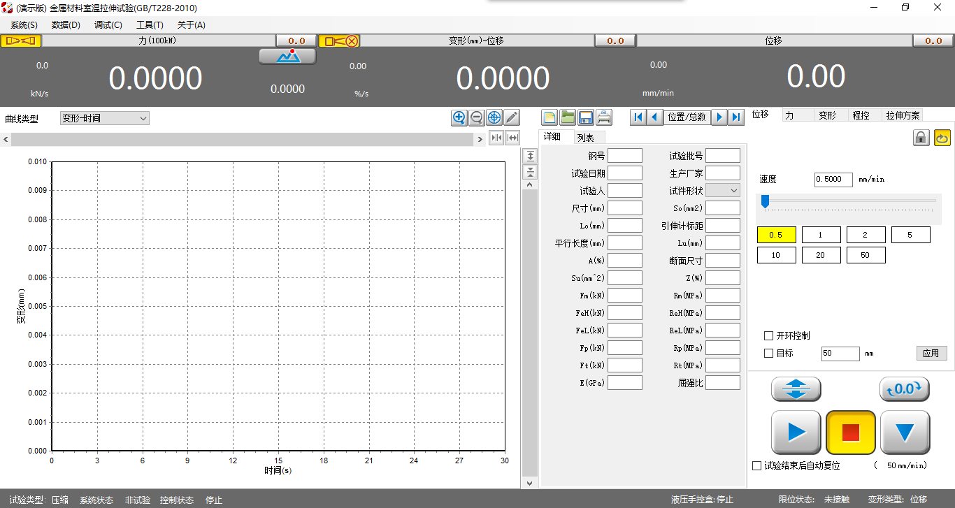Tick the 目标 checkbox

[x=769, y=354]
